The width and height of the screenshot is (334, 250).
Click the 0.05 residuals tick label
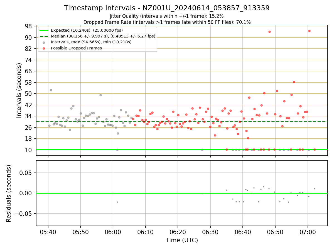[26, 173]
